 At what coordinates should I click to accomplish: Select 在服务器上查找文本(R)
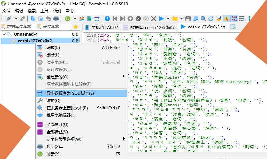coord(82,108)
